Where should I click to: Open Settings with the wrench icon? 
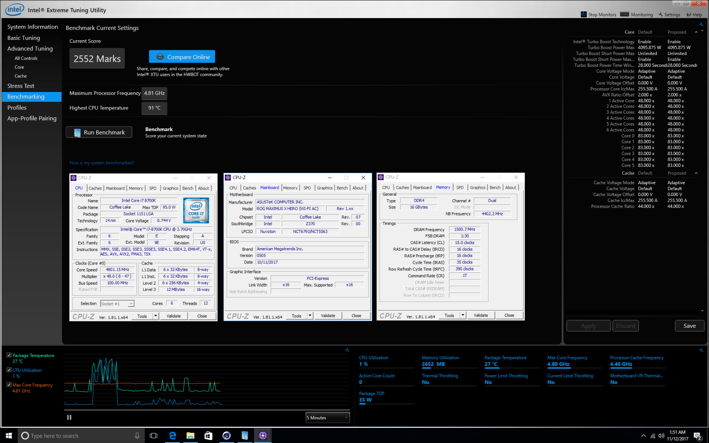click(661, 14)
